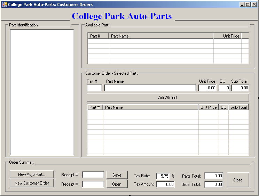
Task: Click the Tax Amount field
Action: 165,184
